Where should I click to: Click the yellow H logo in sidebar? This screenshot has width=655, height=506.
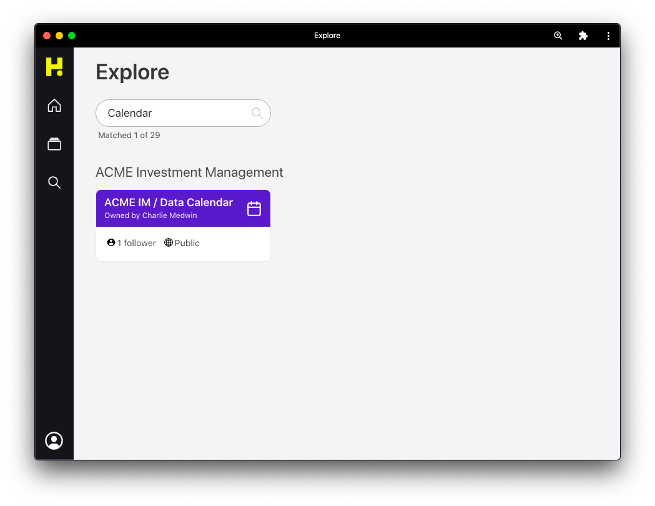[54, 67]
